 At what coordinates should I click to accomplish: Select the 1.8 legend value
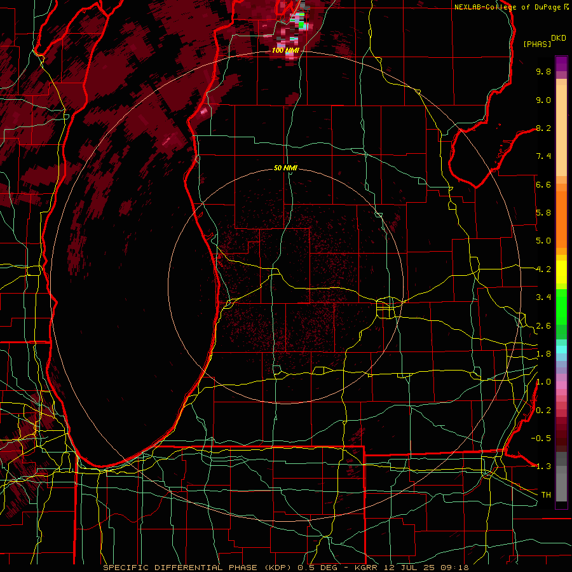pos(543,354)
